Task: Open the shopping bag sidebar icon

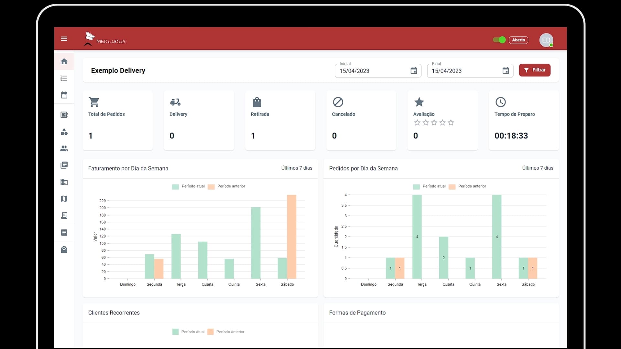Action: click(x=64, y=249)
